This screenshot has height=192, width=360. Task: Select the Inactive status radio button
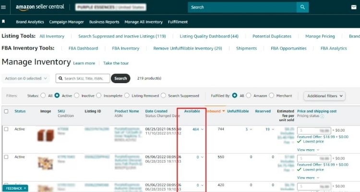tap(78, 96)
